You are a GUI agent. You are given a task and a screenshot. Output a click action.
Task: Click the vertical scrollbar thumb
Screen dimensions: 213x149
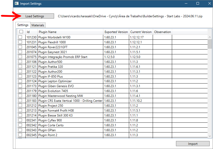click(x=210, y=44)
